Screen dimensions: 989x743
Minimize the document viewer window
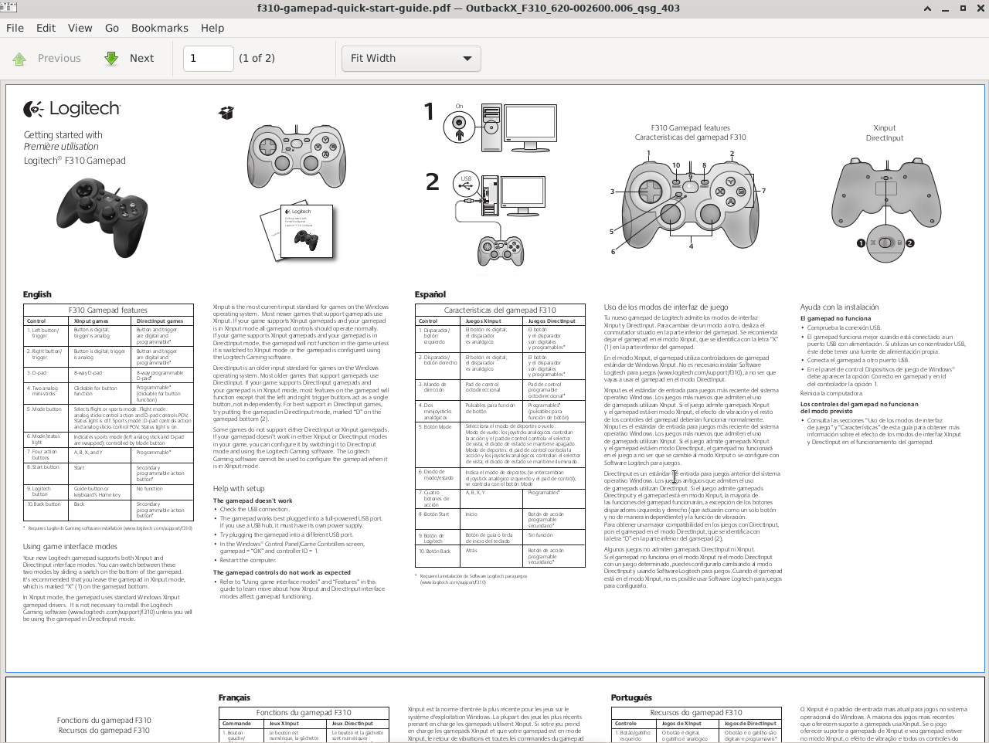point(945,8)
